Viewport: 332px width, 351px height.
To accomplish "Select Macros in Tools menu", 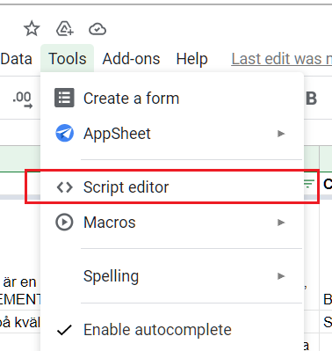I will coord(172,223).
